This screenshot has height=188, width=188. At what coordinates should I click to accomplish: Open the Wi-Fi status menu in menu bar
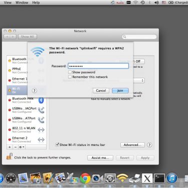tap(135, 3)
